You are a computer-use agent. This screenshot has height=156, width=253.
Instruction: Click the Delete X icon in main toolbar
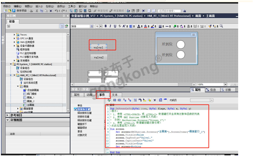(x=51, y=11)
